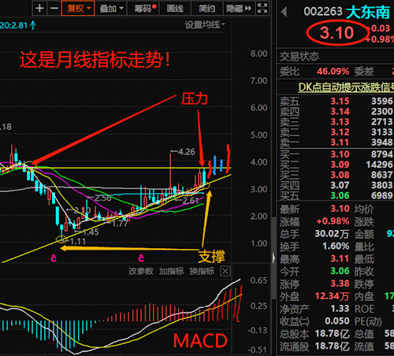Image resolution: width=394 pixels, height=356 pixels.
Task: Click 改参数 to edit indicator parameters
Action: point(141,271)
